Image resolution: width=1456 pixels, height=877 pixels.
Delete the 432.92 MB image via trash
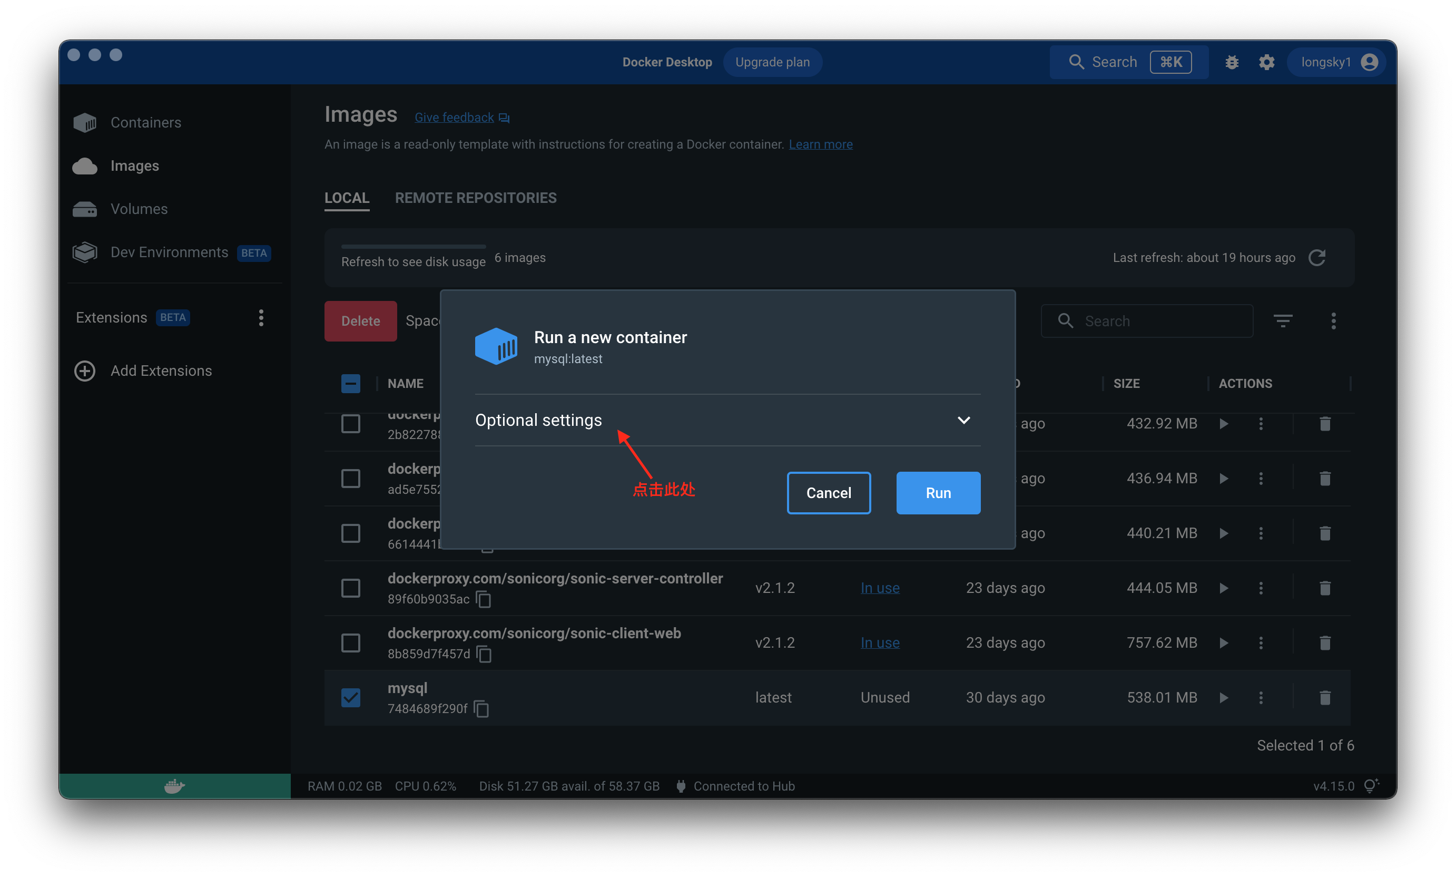coord(1325,424)
